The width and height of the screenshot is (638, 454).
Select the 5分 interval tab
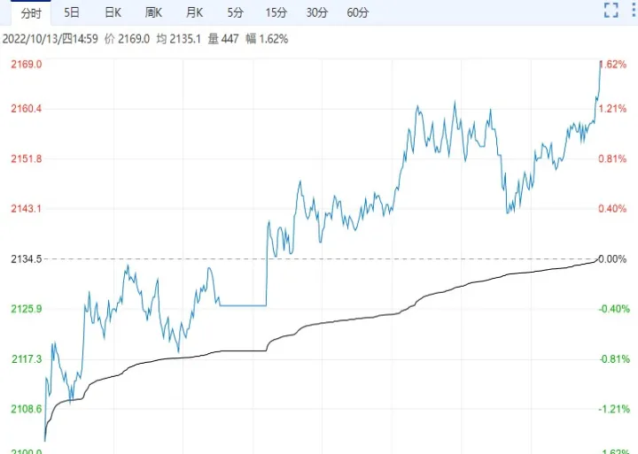[234, 12]
